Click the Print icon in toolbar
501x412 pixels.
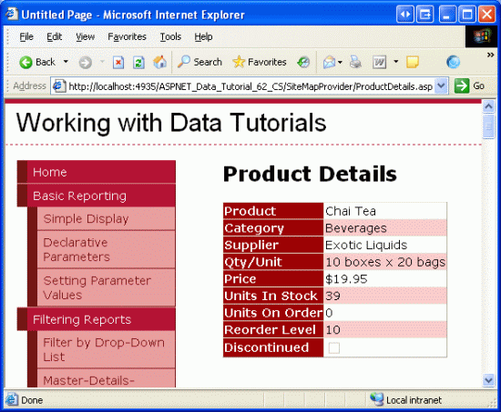click(355, 62)
